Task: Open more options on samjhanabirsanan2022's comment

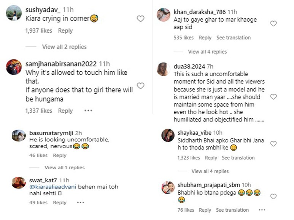Action: [x=88, y=111]
